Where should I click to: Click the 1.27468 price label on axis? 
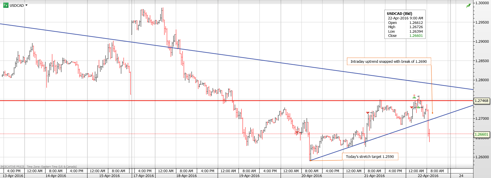point(482,101)
